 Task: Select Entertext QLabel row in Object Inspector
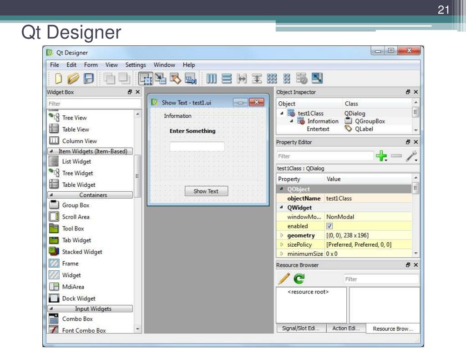(344, 129)
